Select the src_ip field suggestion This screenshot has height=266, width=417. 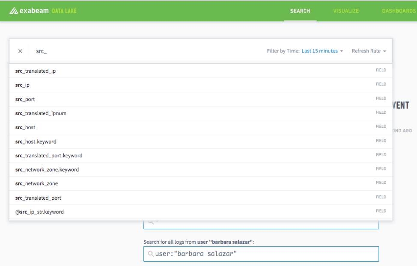22,85
